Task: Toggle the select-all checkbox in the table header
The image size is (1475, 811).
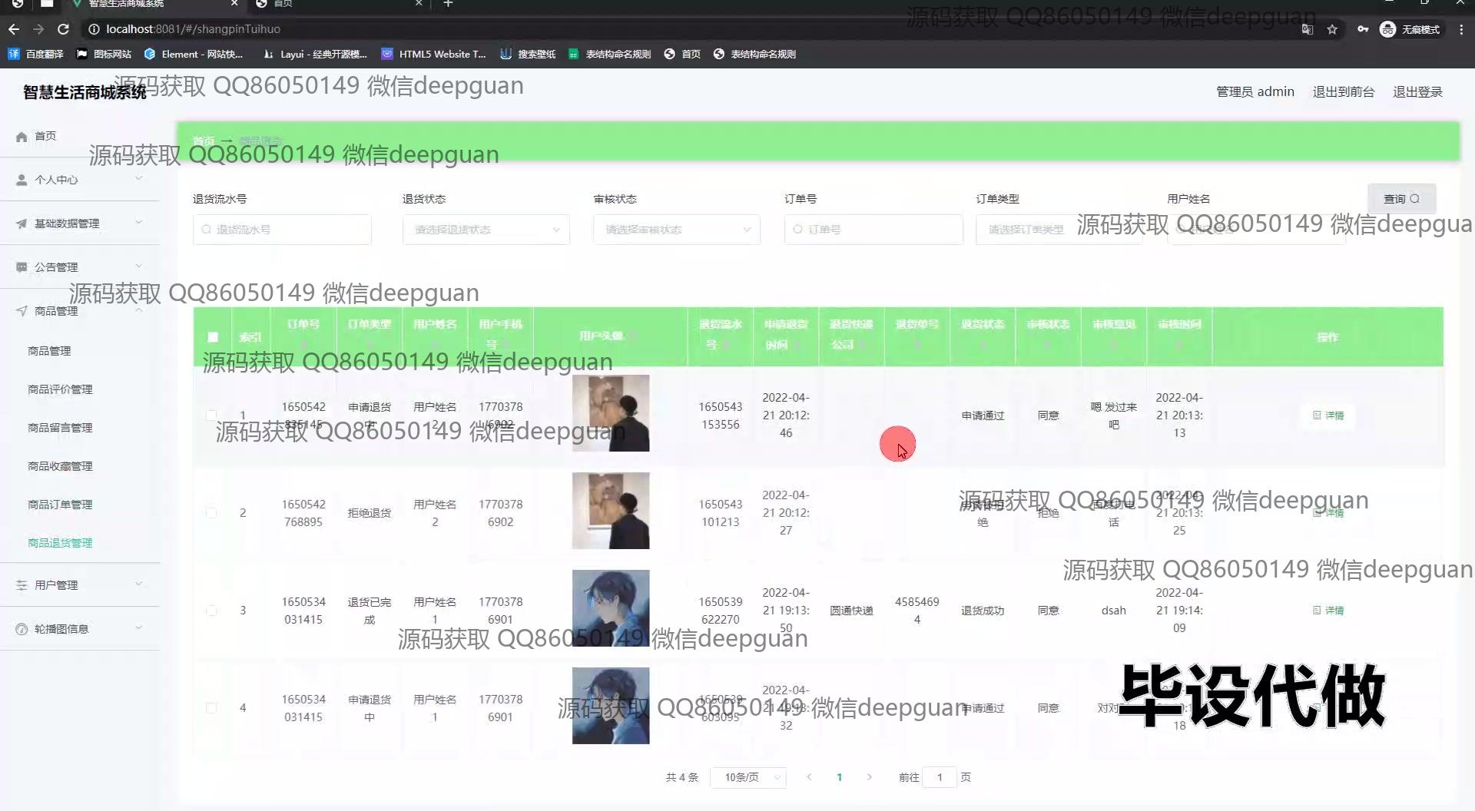Action: coord(213,337)
